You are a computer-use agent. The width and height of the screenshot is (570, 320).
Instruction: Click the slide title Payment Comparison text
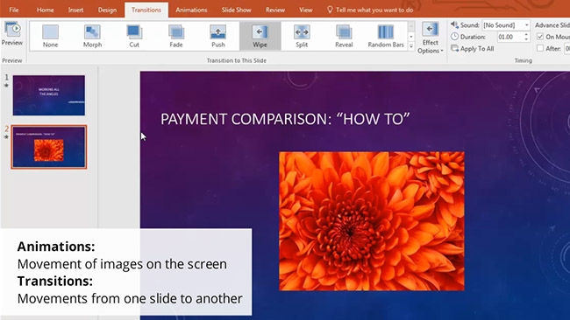285,119
